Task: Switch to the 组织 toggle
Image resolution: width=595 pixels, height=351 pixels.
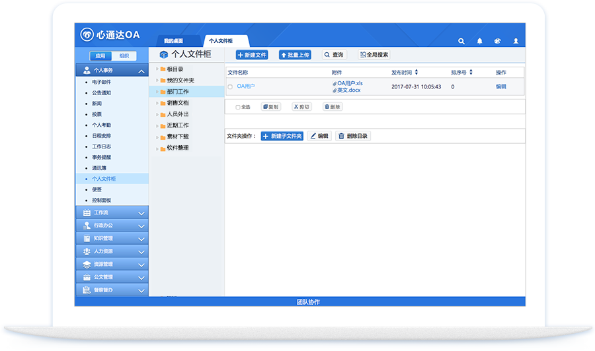Action: pos(124,56)
